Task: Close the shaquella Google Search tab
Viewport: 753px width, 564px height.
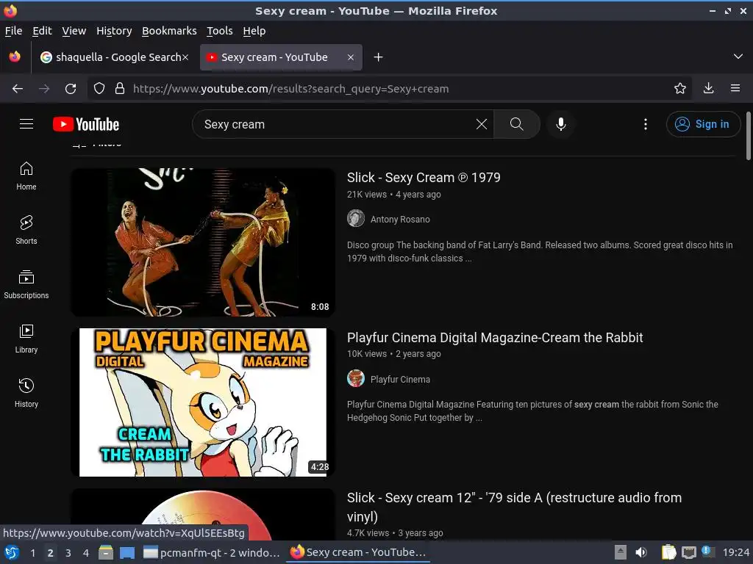Action: [185, 57]
